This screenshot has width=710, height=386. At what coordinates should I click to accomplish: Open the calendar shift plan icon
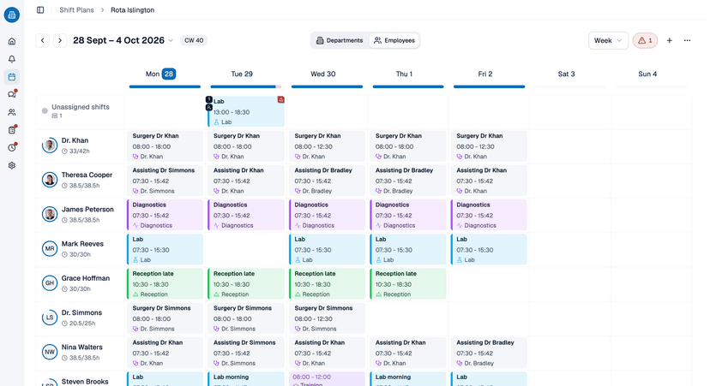[12, 77]
